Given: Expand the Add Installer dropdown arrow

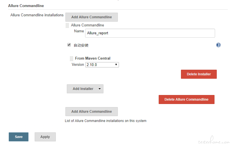Looking at the screenshot, I should coord(99,89).
